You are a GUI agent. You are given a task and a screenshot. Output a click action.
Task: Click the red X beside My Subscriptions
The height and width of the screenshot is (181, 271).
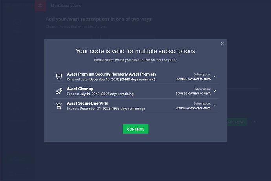(40, 6)
